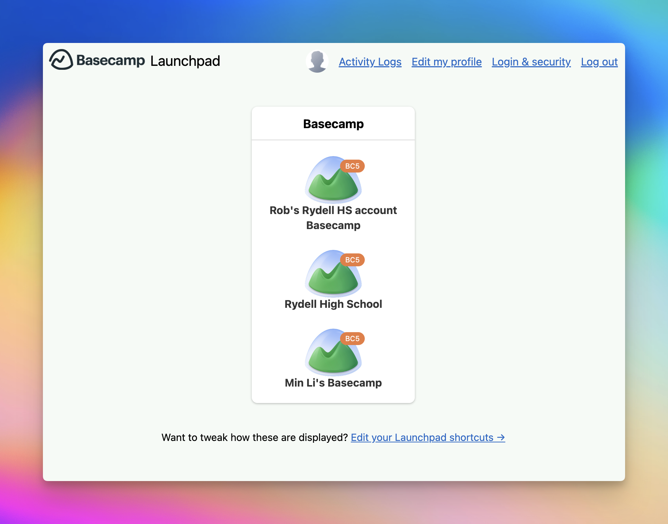
Task: Click 'Want to tweak how these are displayed?' text
Action: [255, 437]
